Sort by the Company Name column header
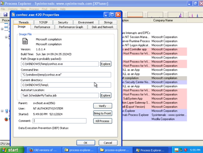The height and width of the screenshot is (153, 203). [x=163, y=20]
